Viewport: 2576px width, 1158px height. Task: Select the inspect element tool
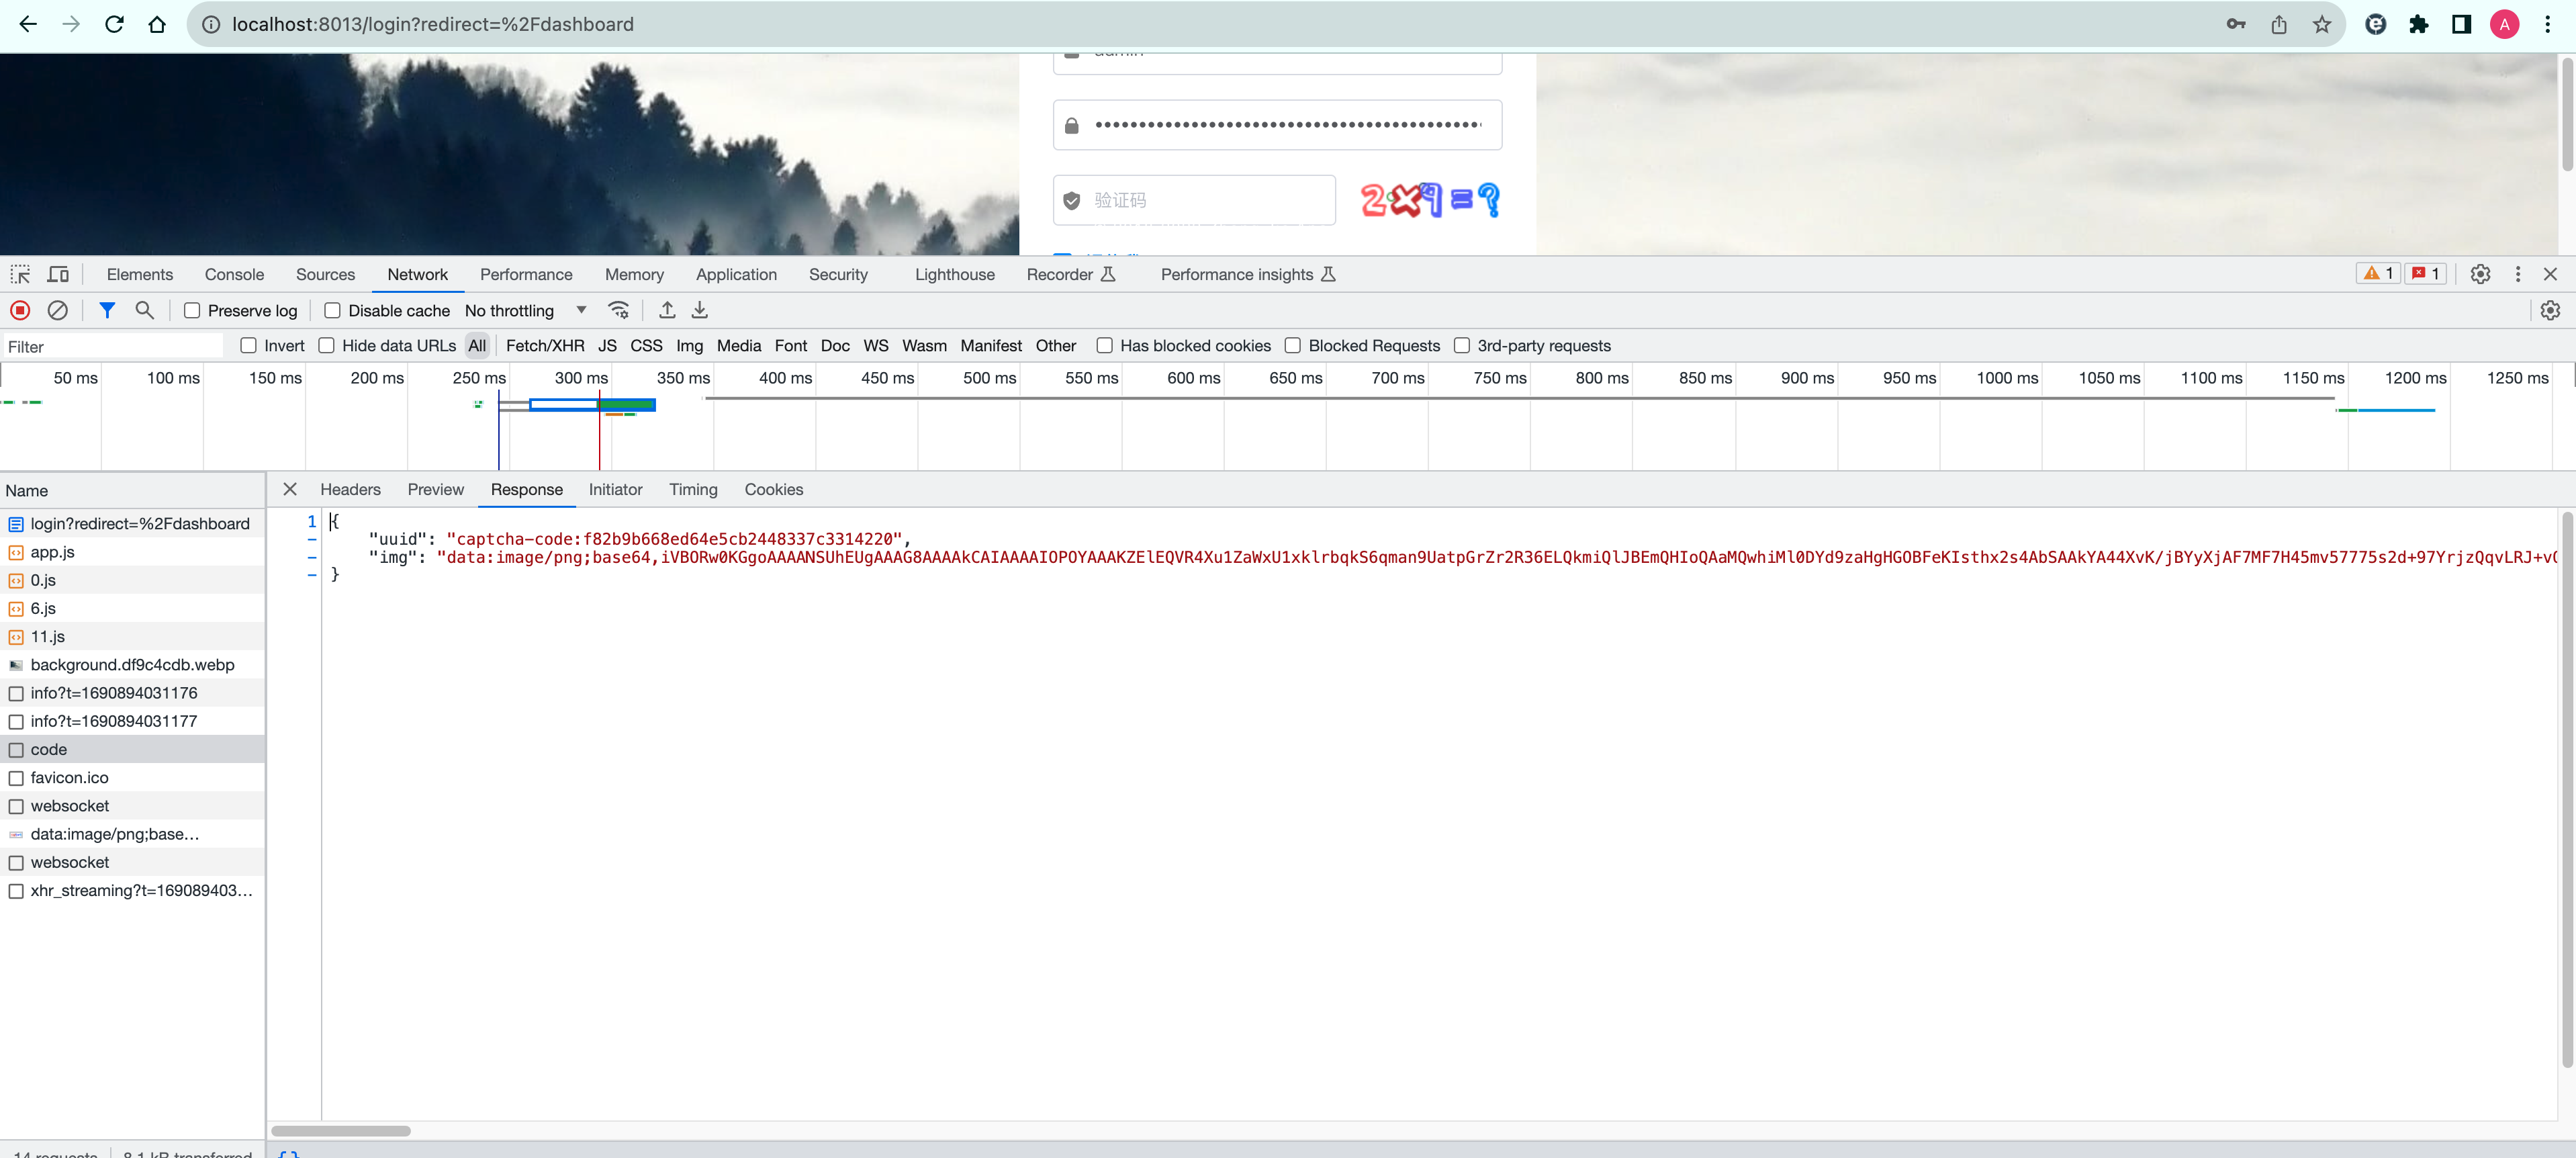click(x=20, y=274)
